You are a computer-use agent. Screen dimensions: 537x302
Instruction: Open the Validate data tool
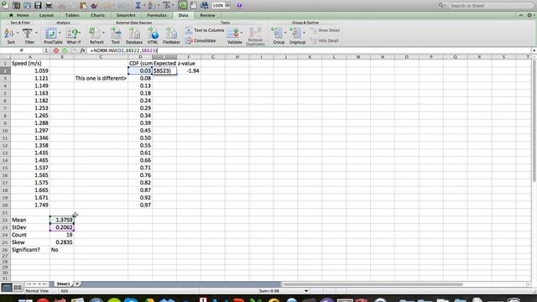[233, 34]
